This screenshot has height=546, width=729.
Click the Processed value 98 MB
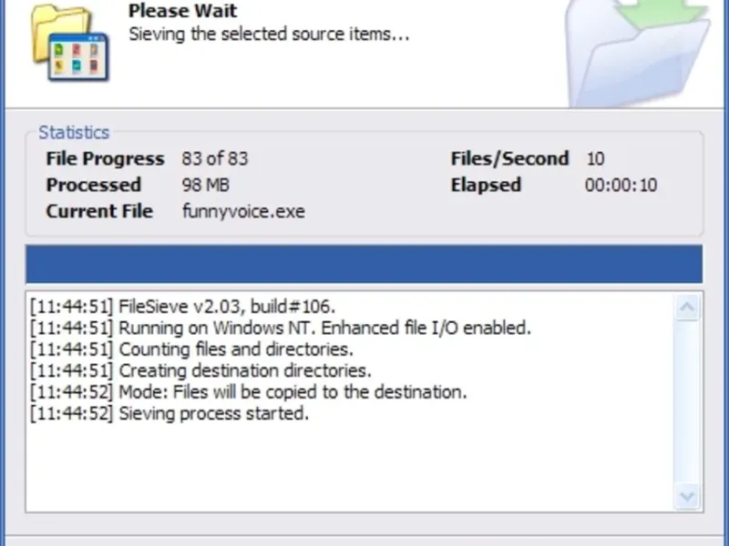click(207, 185)
